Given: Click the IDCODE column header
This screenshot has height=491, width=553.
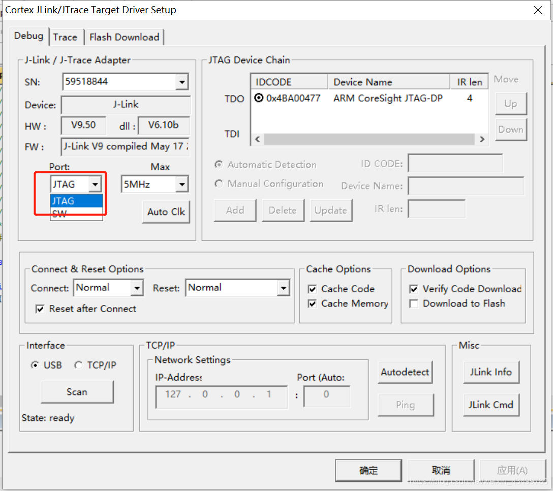Looking at the screenshot, I should click(x=290, y=82).
